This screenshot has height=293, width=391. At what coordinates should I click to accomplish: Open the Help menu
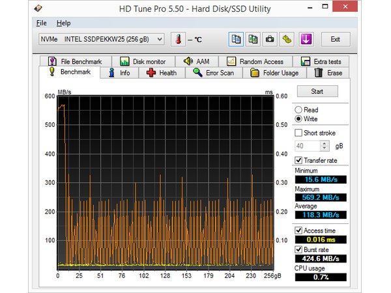64,23
